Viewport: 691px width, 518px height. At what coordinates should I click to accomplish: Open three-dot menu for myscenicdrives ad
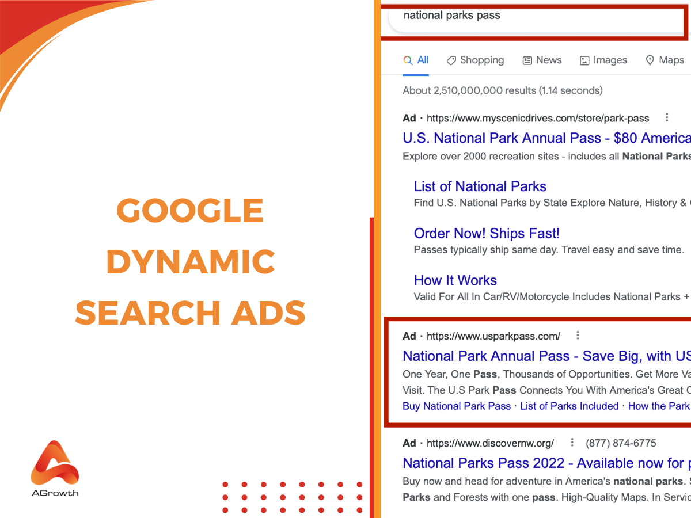coord(667,117)
